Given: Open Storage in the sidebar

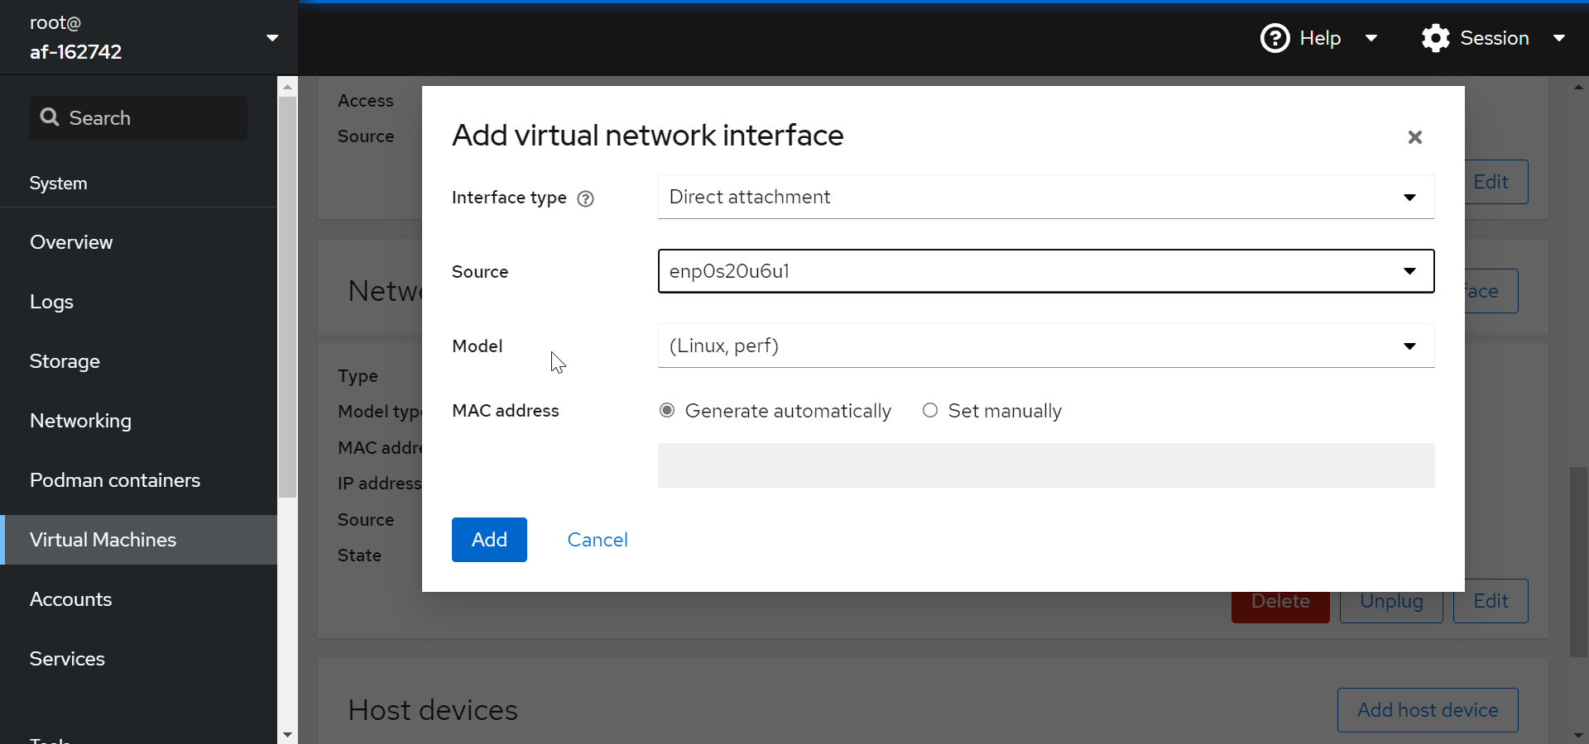Looking at the screenshot, I should point(138,361).
